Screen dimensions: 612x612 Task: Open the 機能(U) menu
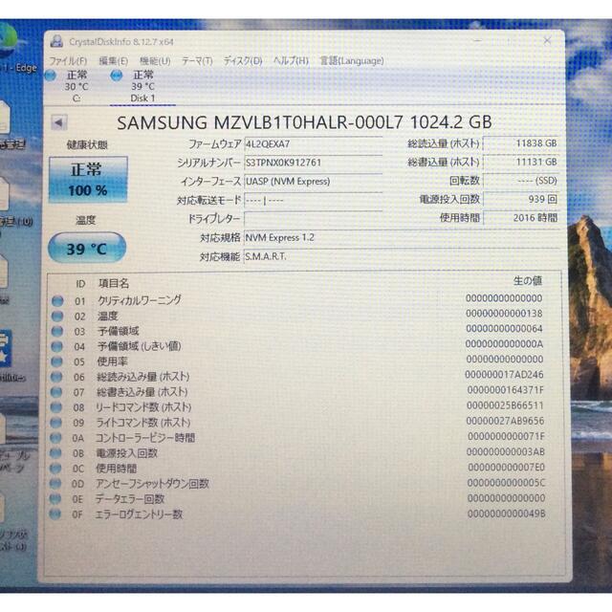click(155, 61)
